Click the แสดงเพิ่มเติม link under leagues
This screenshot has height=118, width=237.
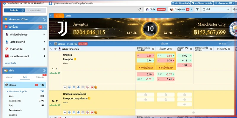11,63
